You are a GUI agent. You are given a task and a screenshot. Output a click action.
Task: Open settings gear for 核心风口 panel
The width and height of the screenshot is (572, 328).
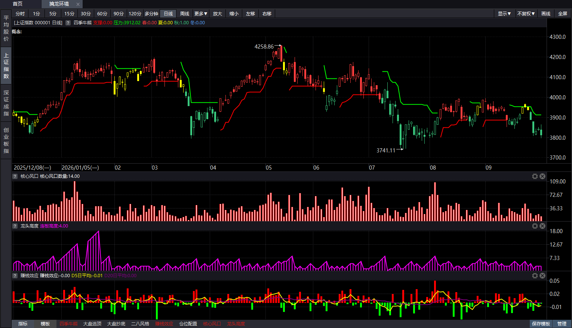[x=535, y=176]
